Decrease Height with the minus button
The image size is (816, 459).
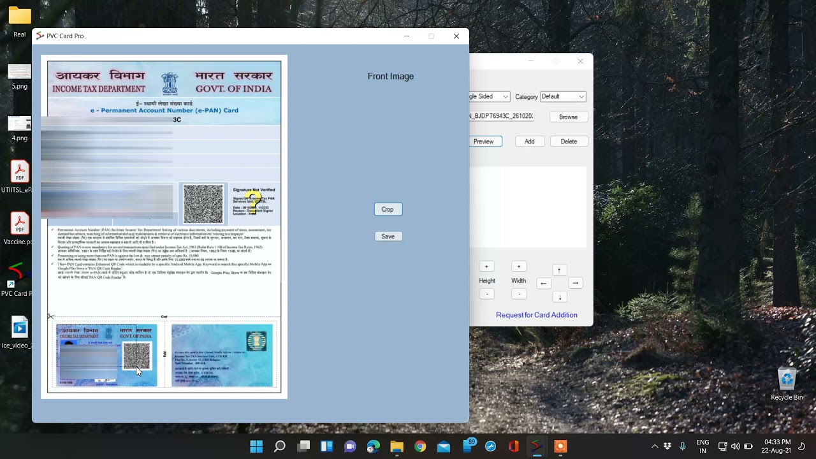click(x=487, y=294)
